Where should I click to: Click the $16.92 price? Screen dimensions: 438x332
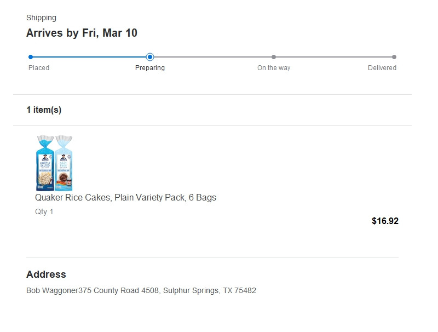coord(385,221)
